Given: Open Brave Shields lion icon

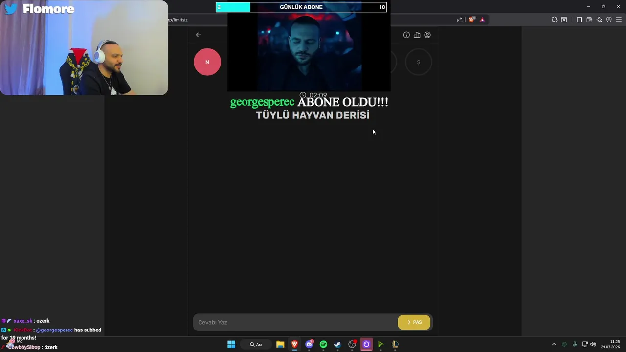Looking at the screenshot, I should point(471,20).
